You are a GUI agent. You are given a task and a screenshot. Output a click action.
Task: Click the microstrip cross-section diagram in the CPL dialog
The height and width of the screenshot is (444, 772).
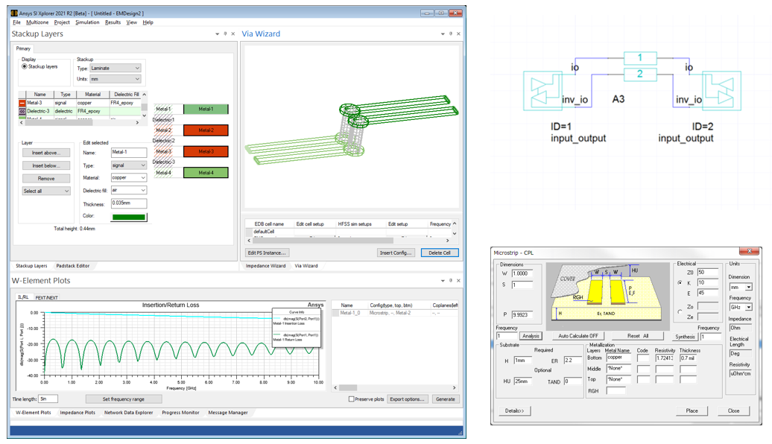tap(607, 296)
